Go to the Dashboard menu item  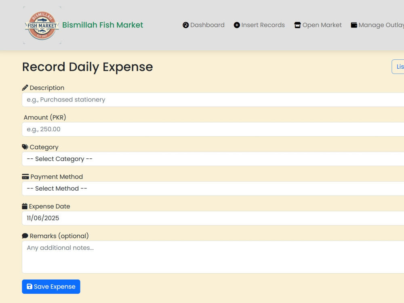[204, 25]
